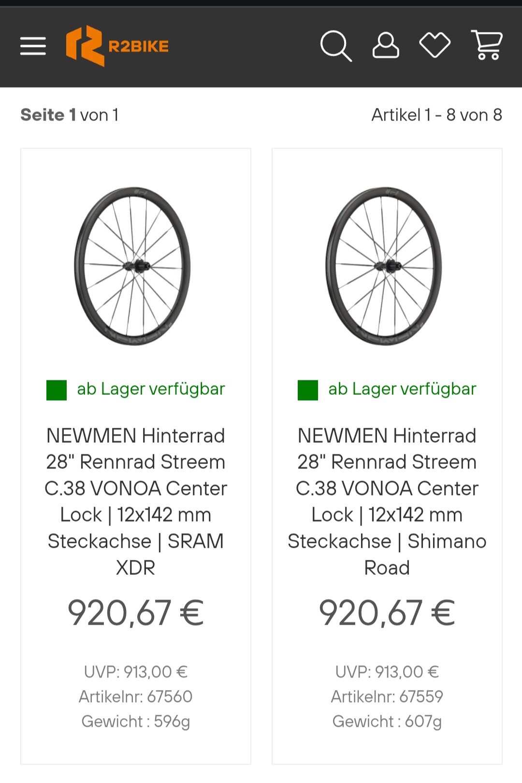Open NEWMEN Hinterrad Shimano Road product title

tap(387, 501)
